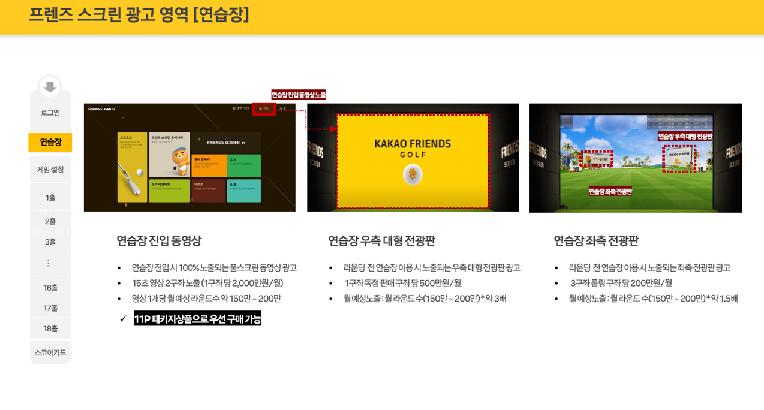Click the text 3구좌 롤링 구좌 당 200만원/월
Viewport: 764px width, 410px height.
click(621, 283)
